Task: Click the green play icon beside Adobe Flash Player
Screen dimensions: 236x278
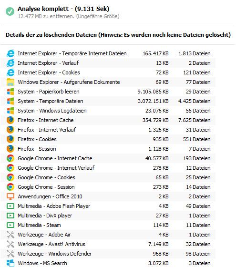Action: (10, 206)
